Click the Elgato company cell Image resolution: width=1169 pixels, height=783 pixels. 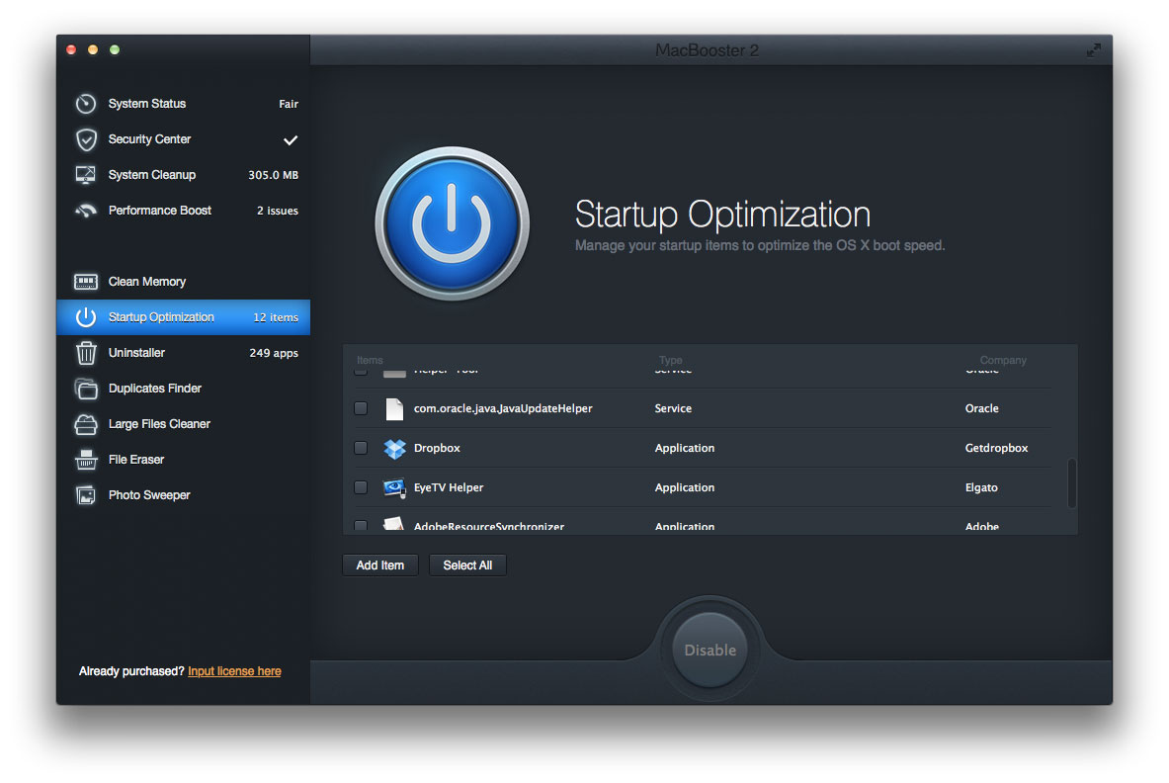(981, 487)
